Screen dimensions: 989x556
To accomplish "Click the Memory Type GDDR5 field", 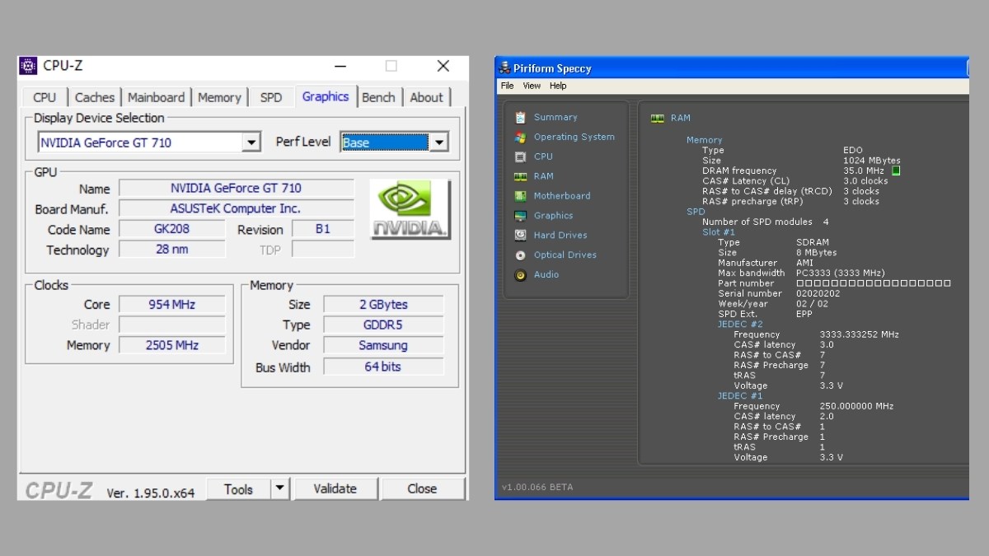I will [x=383, y=325].
